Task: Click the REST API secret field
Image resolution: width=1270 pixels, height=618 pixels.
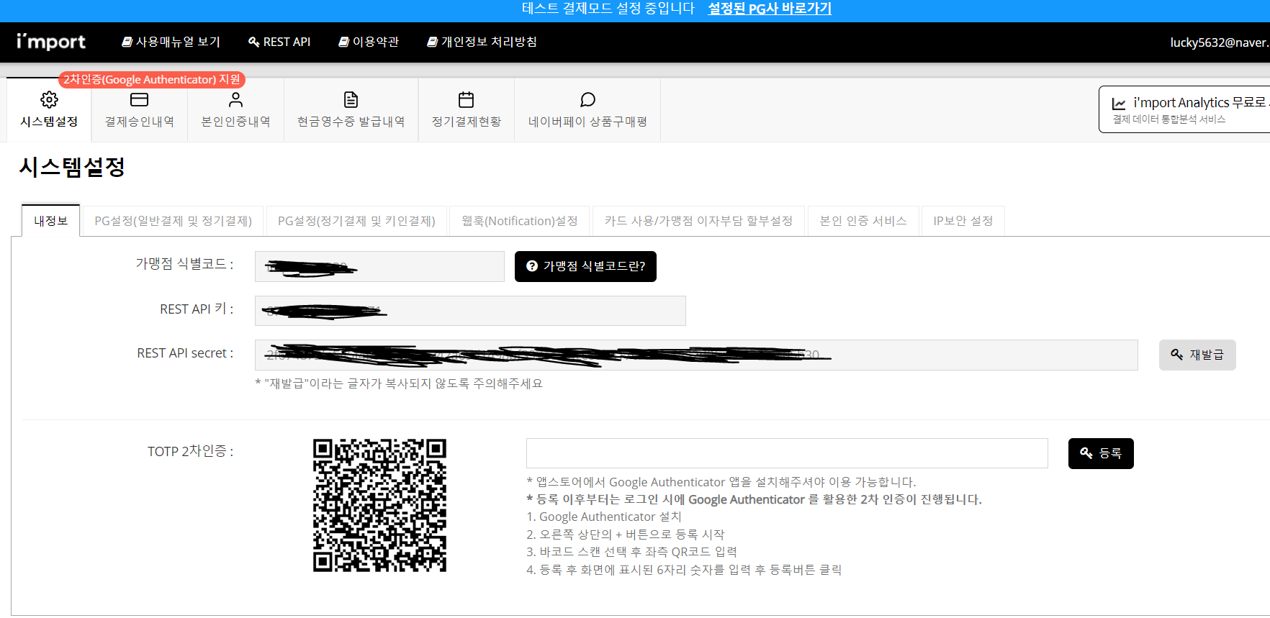Action: (x=696, y=355)
